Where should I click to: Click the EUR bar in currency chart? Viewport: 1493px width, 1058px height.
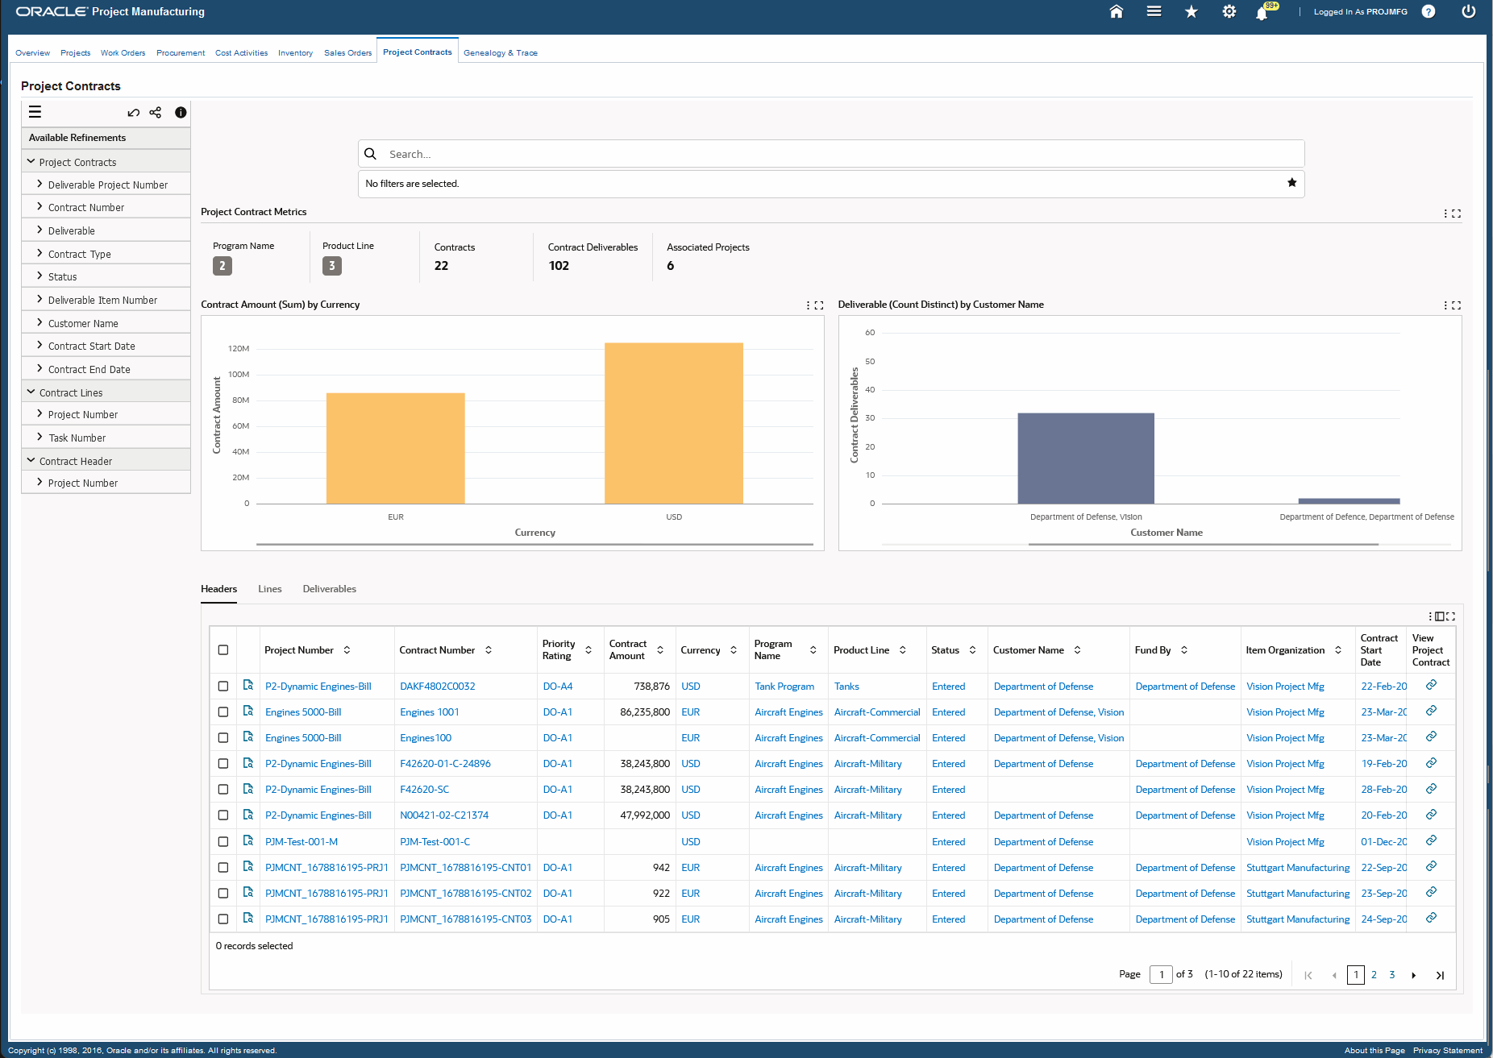click(x=395, y=448)
